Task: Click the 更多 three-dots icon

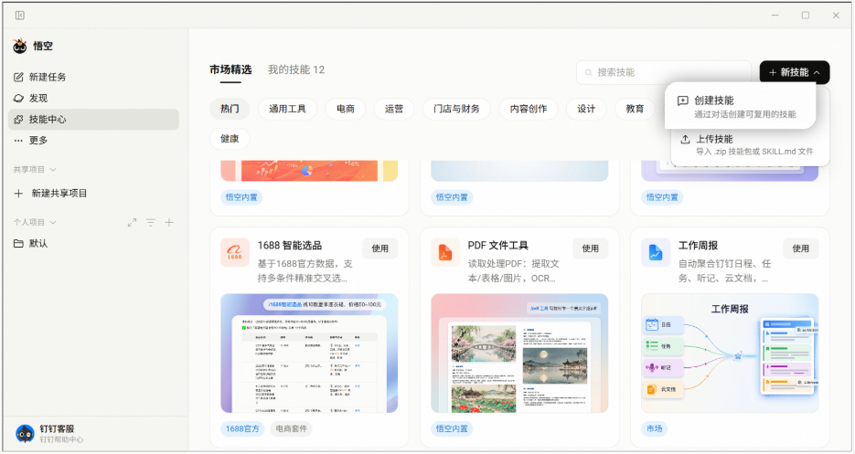Action: tap(18, 140)
